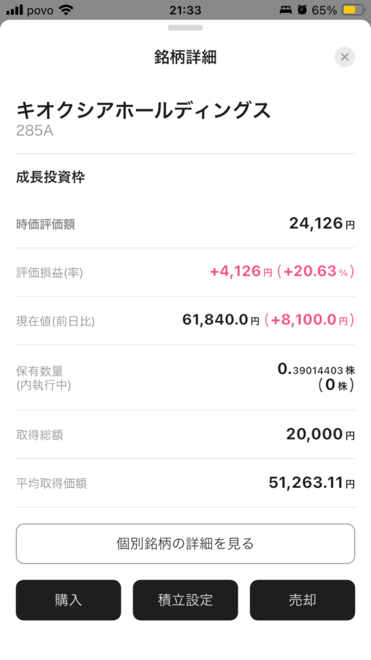The width and height of the screenshot is (371, 660).
Task: Tap the 時価評価額 value 24,126円
Action: click(x=322, y=224)
